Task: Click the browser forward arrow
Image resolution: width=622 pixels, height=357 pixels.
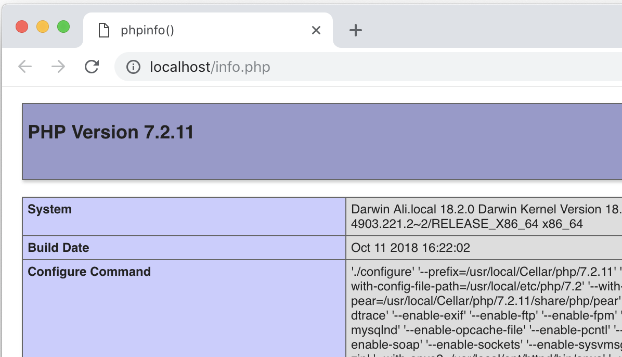Action: (58, 67)
